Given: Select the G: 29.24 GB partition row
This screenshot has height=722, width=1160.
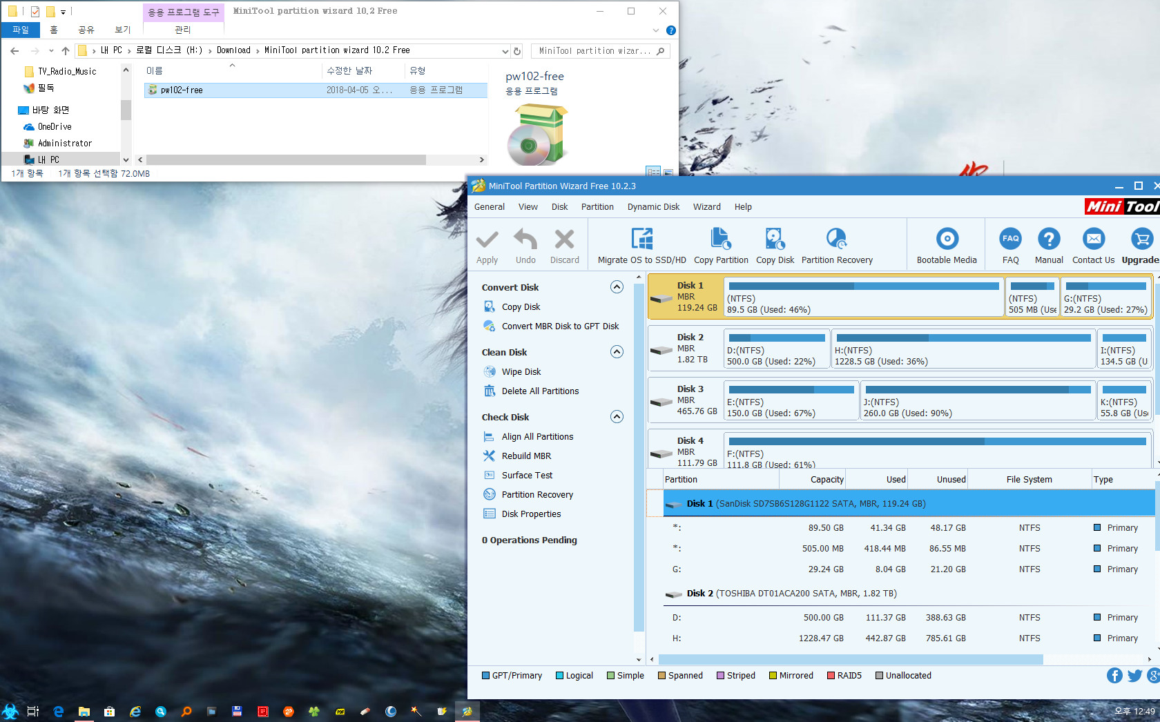Looking at the screenshot, I should pyautogui.click(x=907, y=569).
